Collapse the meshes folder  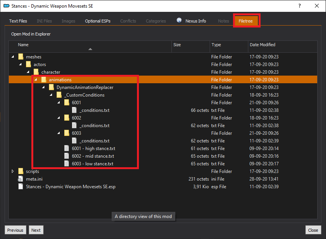[x=13, y=57]
